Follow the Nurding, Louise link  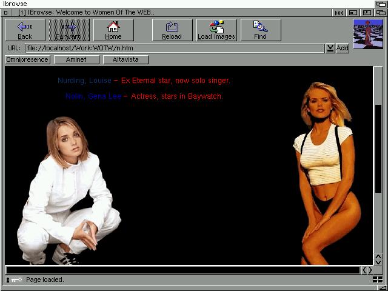pyautogui.click(x=84, y=81)
